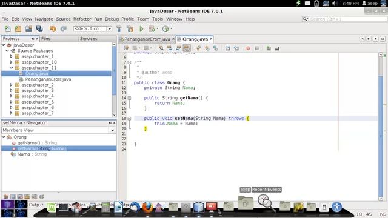Screen dimensions: 388x218
Task: Select PenangananErorr.java in the Projects tree
Action: pos(48,79)
